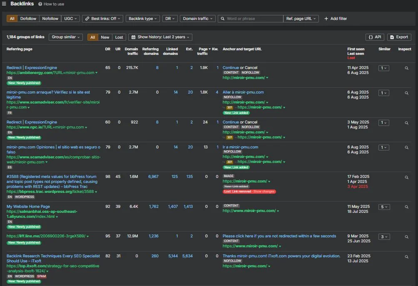Click Ext. value 5,634

[x=187, y=256]
